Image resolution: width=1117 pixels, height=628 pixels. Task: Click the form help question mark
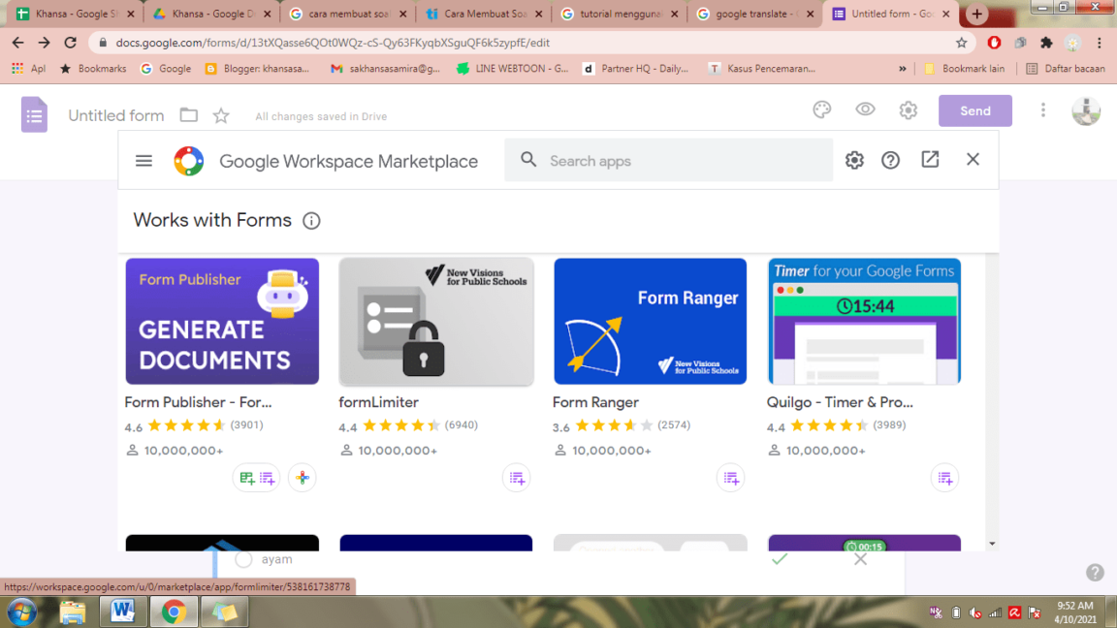[1095, 572]
